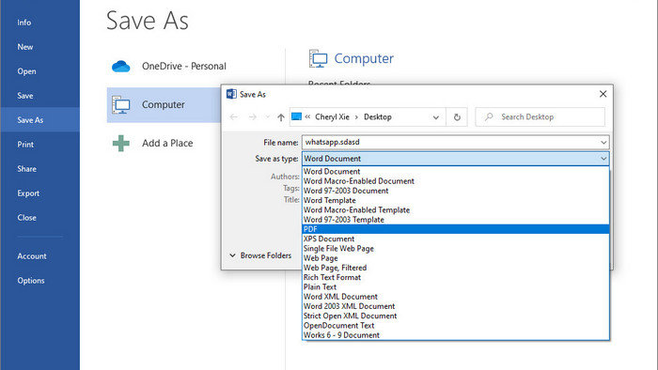Click the arrow between Cheryl Xie and Desktop
658x370 pixels.
pyautogui.click(x=356, y=116)
